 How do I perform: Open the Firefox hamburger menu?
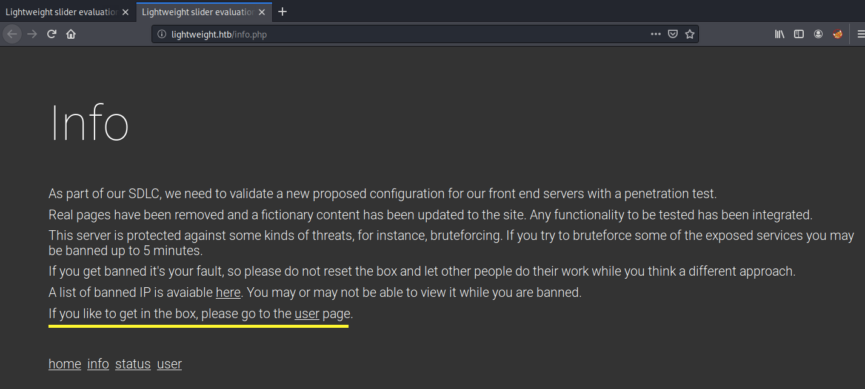(x=860, y=35)
